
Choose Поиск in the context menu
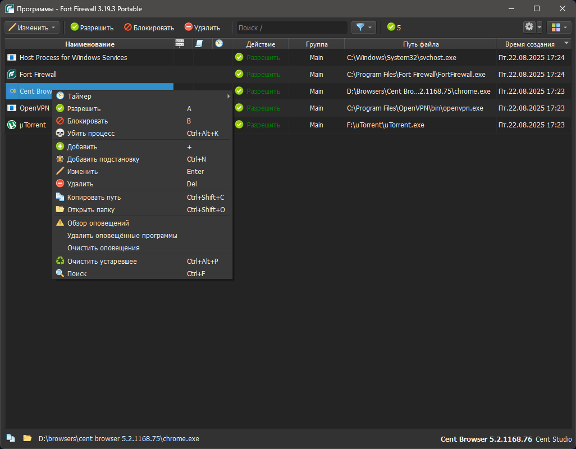(143, 273)
